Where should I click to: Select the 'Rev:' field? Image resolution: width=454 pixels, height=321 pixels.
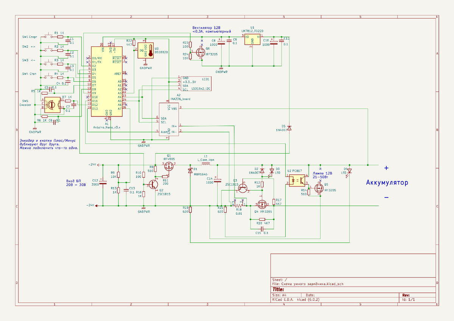(x=406, y=295)
